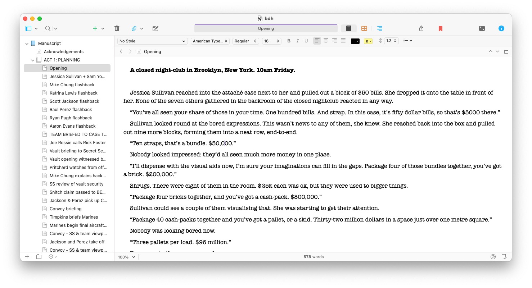Open the blue Inspector info icon
The height and width of the screenshot is (288, 532).
pyautogui.click(x=501, y=28)
